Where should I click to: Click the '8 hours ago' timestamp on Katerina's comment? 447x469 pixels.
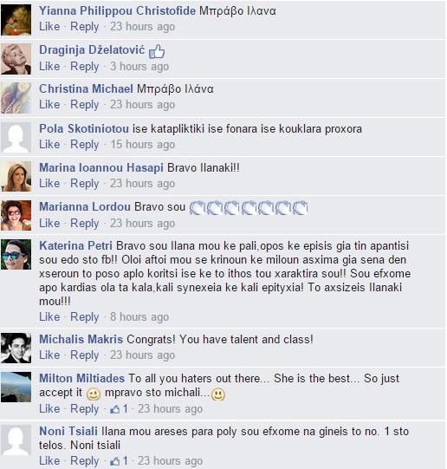pyautogui.click(x=139, y=317)
